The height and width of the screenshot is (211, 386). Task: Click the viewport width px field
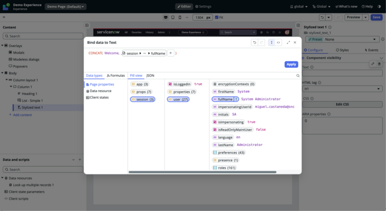point(202,18)
